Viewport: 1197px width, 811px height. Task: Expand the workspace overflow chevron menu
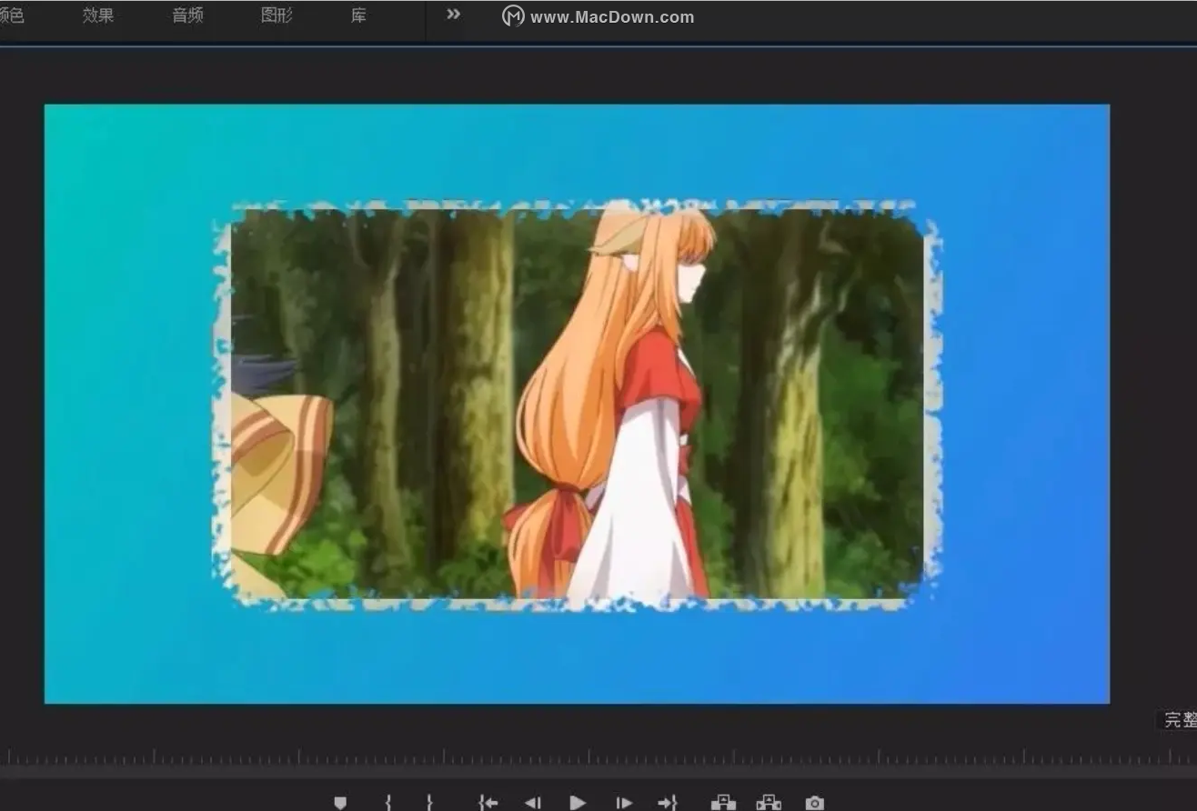pyautogui.click(x=453, y=14)
